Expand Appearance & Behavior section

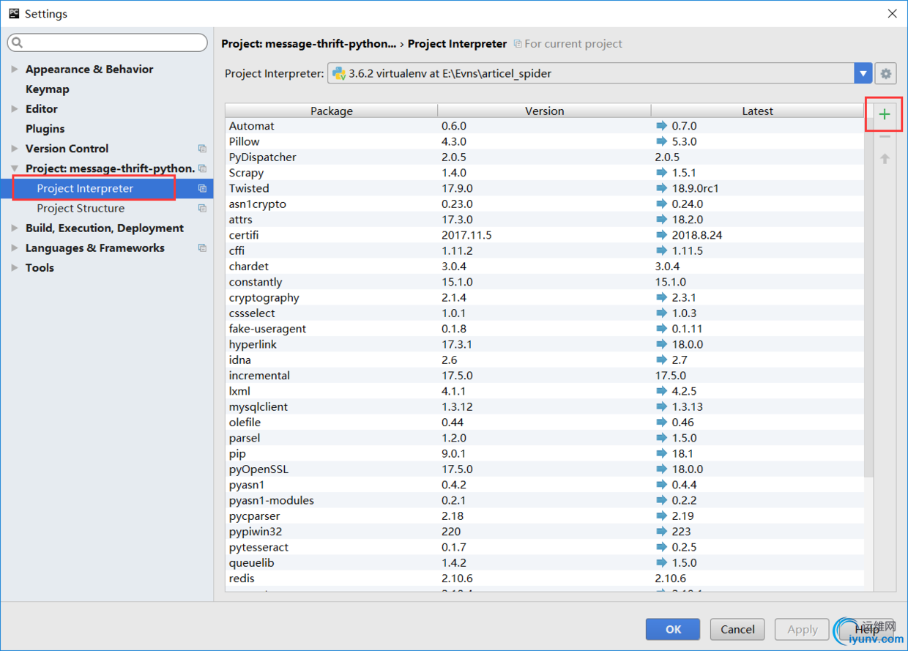coord(15,69)
